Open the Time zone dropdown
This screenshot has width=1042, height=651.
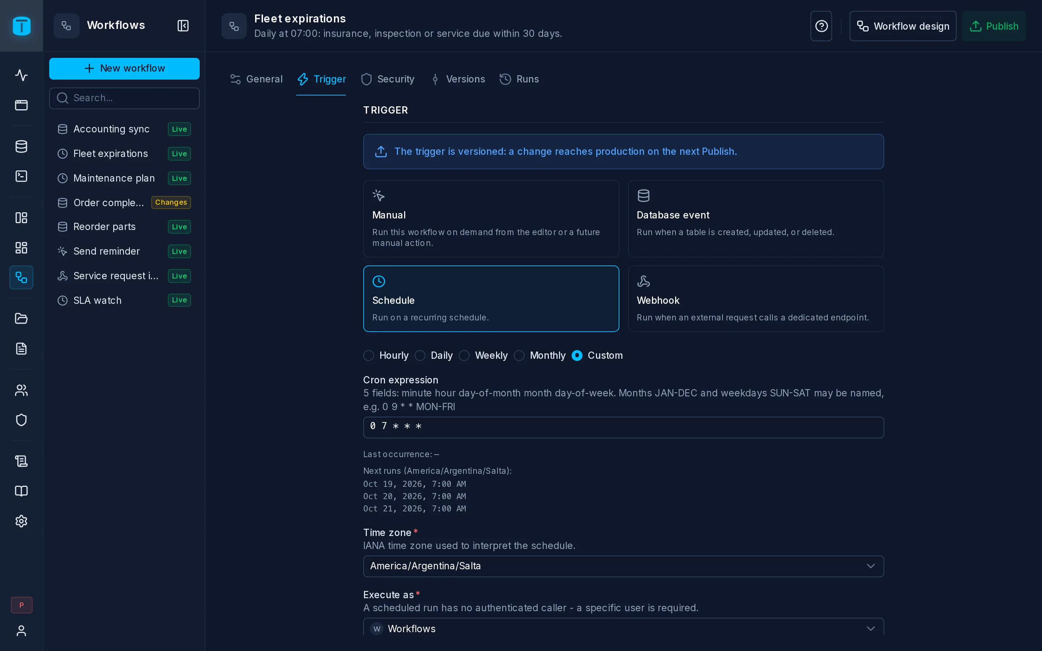tap(623, 566)
